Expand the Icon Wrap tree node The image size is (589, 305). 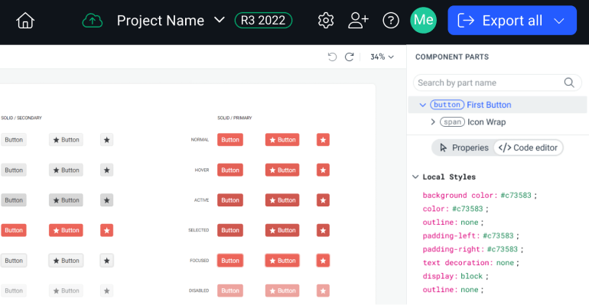pyautogui.click(x=433, y=122)
